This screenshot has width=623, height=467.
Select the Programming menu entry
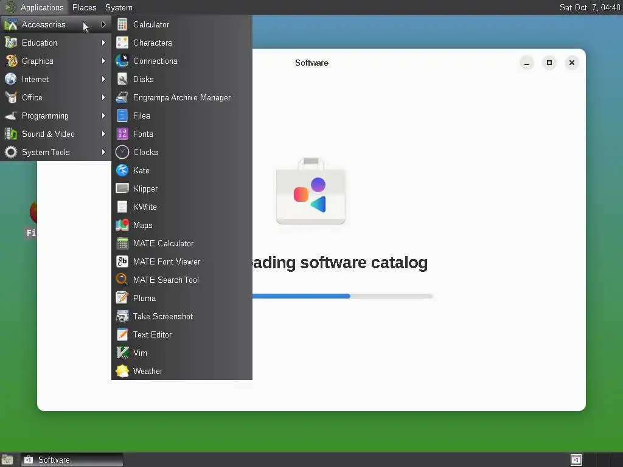click(x=55, y=116)
